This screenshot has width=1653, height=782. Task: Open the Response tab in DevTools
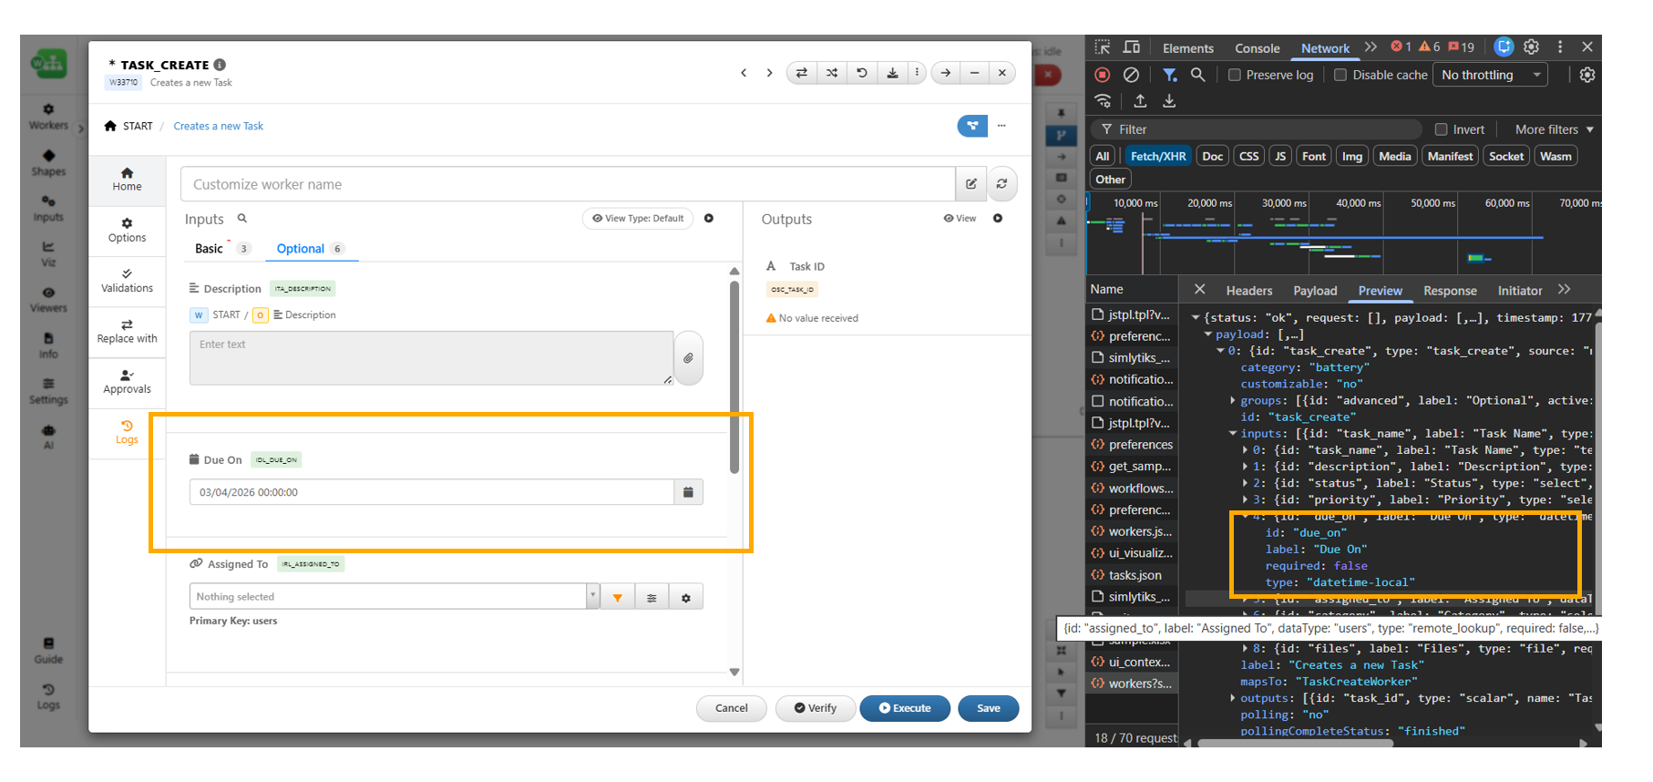click(1449, 291)
